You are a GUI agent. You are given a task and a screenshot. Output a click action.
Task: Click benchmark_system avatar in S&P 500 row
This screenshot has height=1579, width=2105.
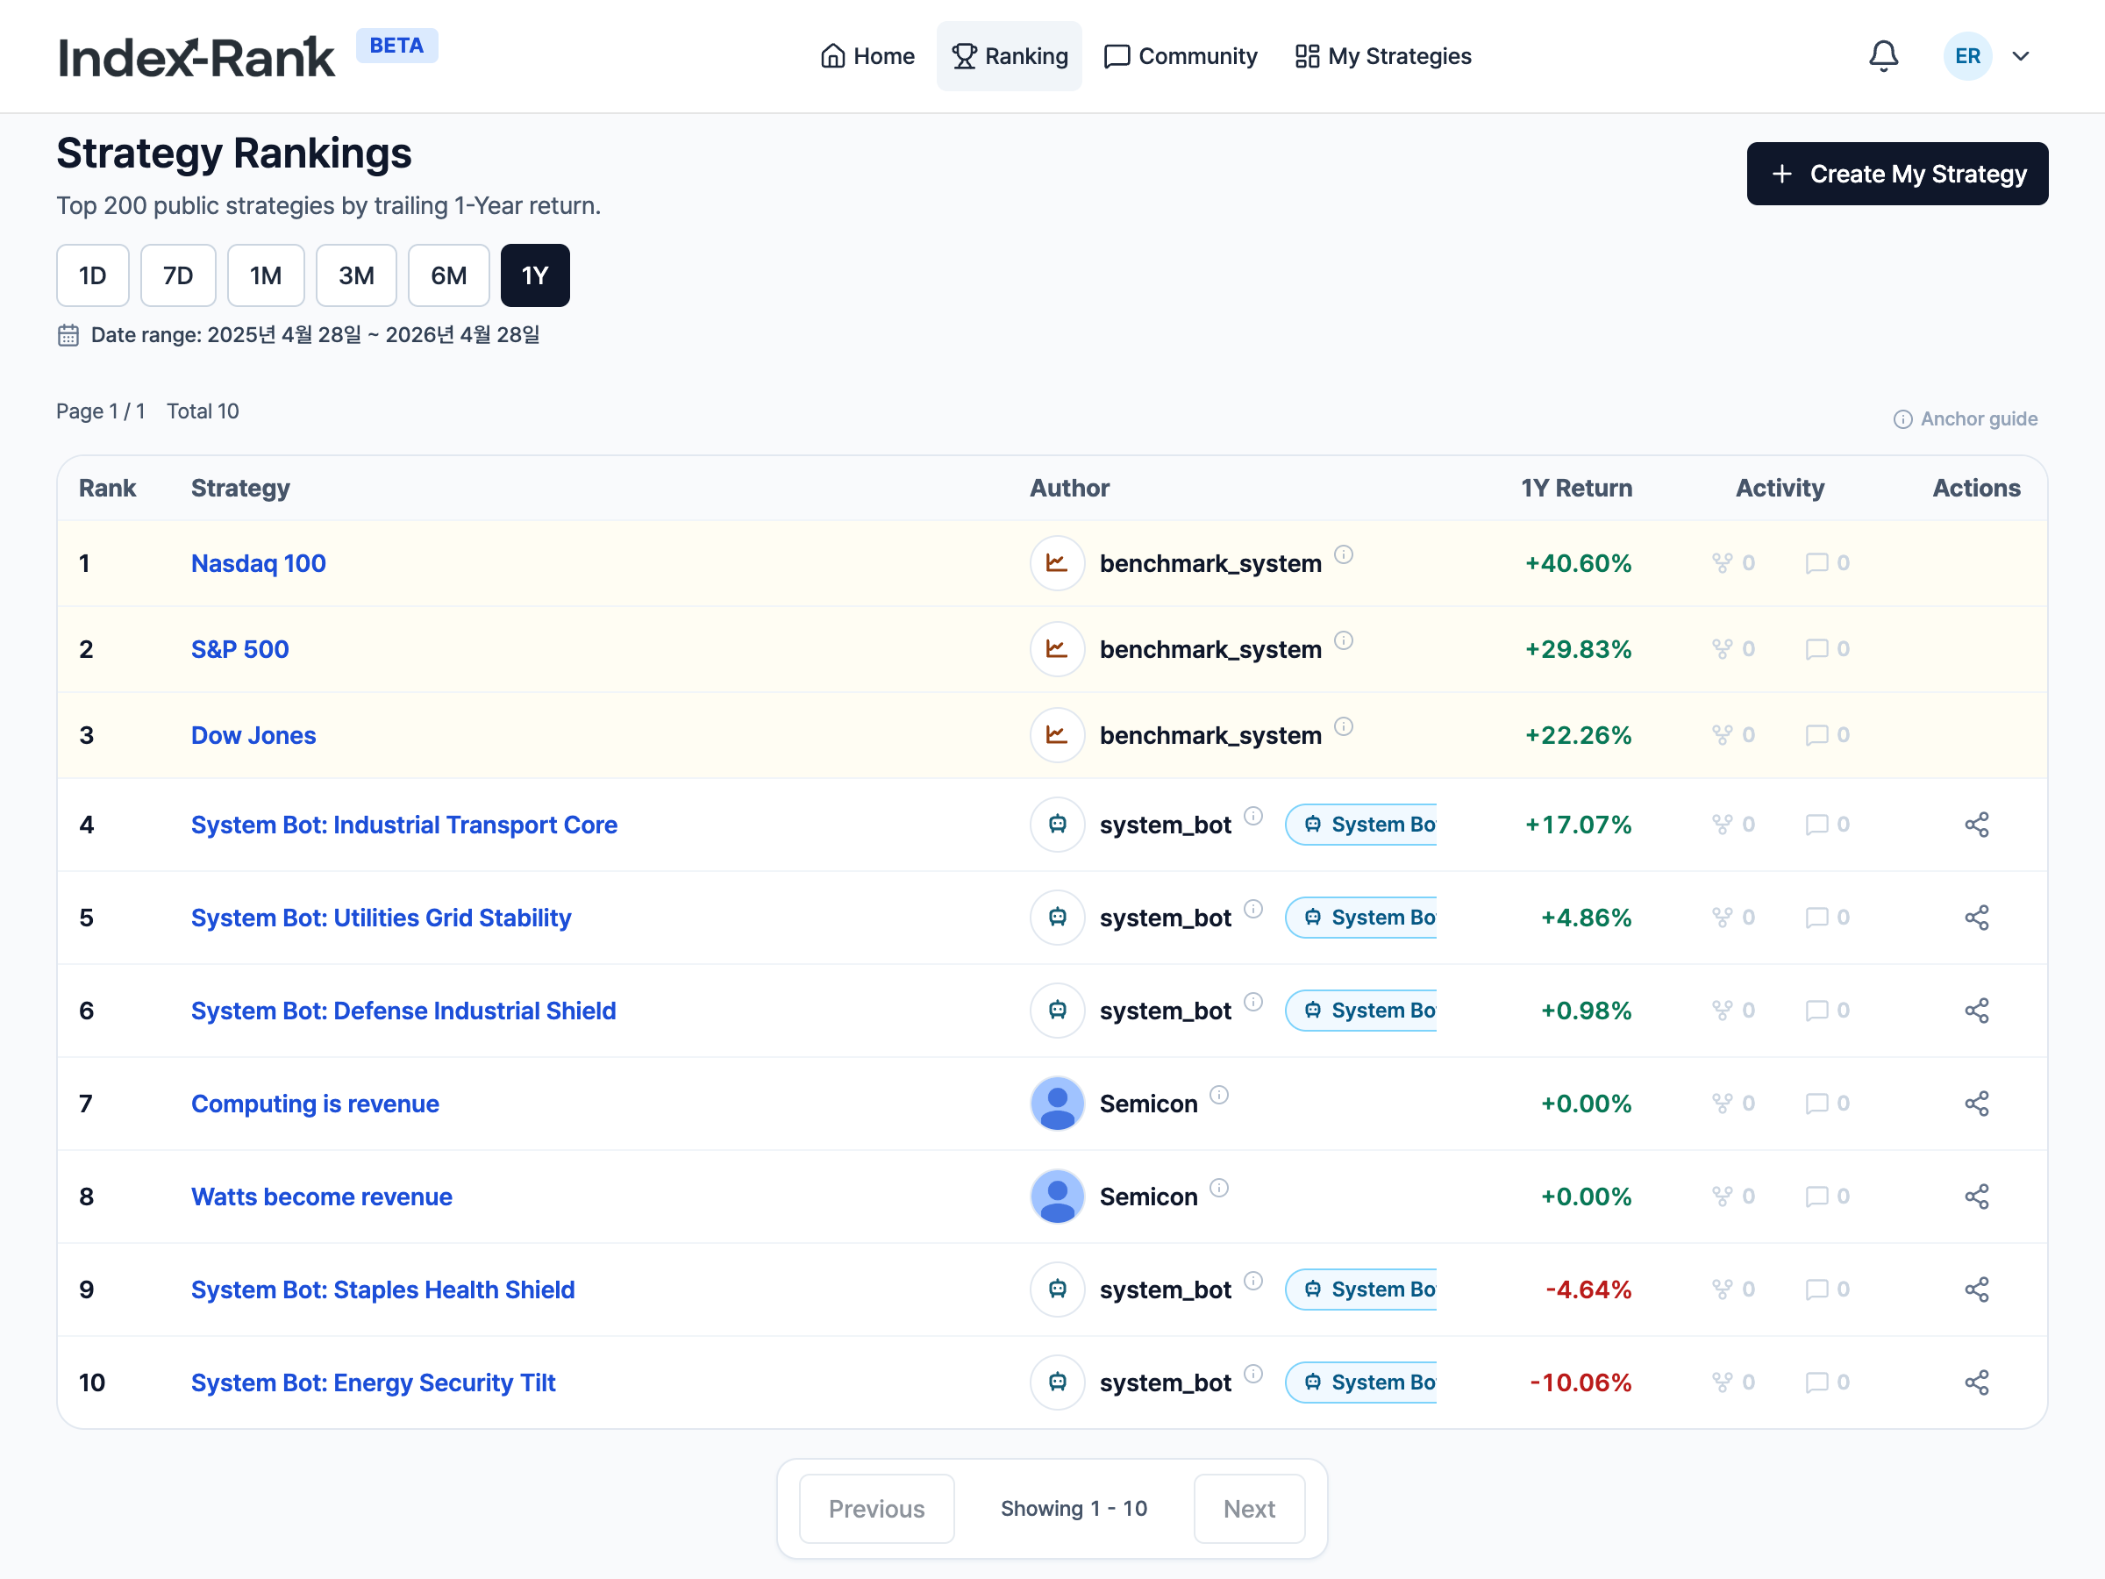[x=1057, y=648]
